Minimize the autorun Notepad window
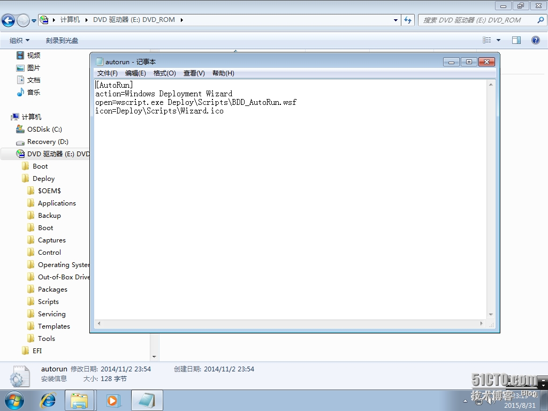548x411 pixels. click(x=451, y=62)
